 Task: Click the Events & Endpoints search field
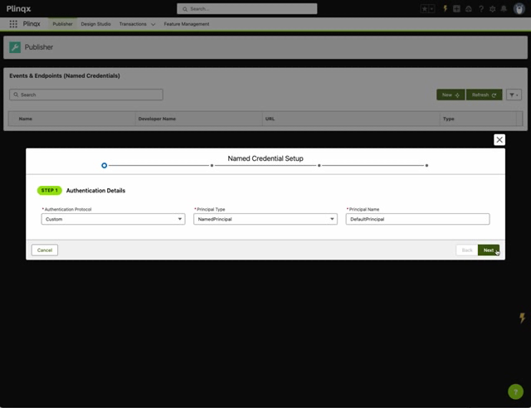point(86,95)
